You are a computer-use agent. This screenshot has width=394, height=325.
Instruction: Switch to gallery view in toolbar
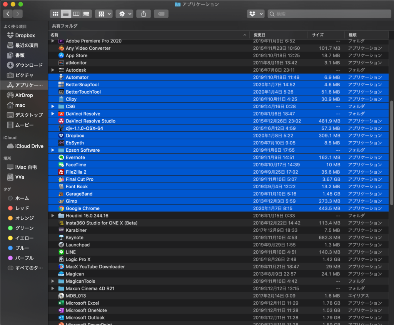click(x=86, y=14)
